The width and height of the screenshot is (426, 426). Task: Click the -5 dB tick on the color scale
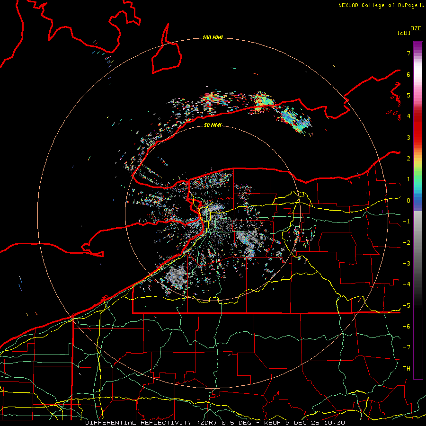pyautogui.click(x=407, y=306)
